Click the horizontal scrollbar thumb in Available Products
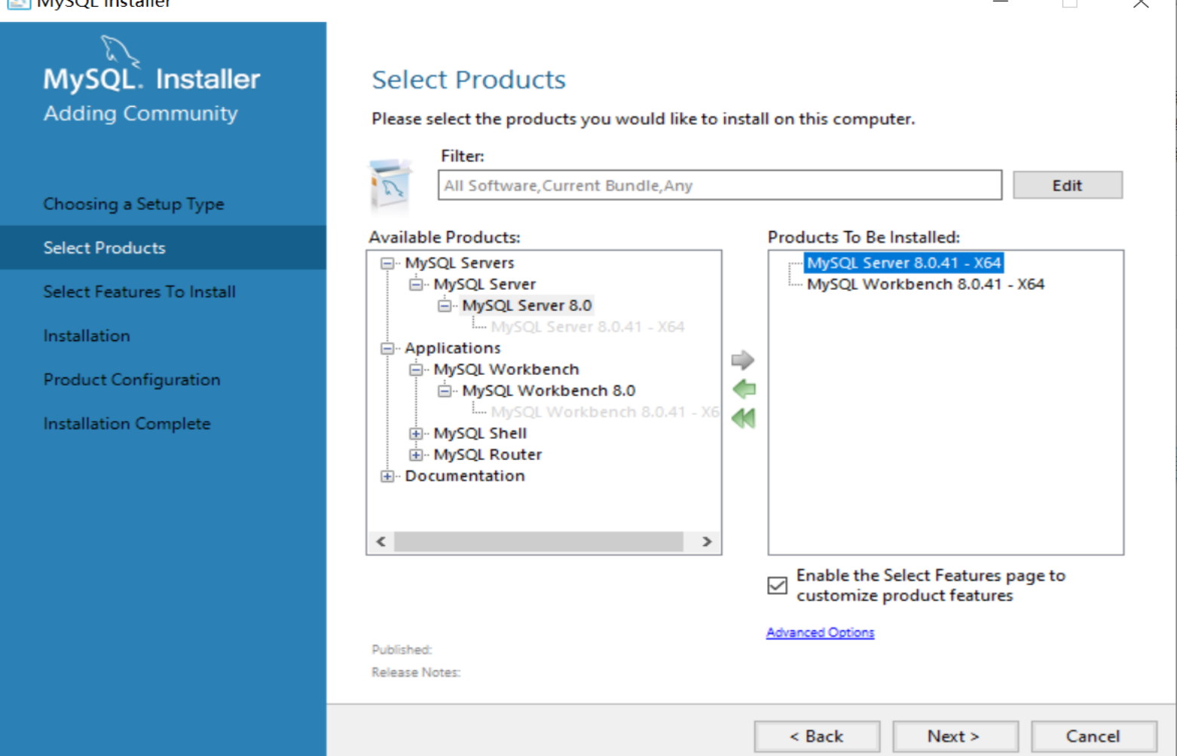Viewport: 1177px width, 756px height. pyautogui.click(x=538, y=541)
